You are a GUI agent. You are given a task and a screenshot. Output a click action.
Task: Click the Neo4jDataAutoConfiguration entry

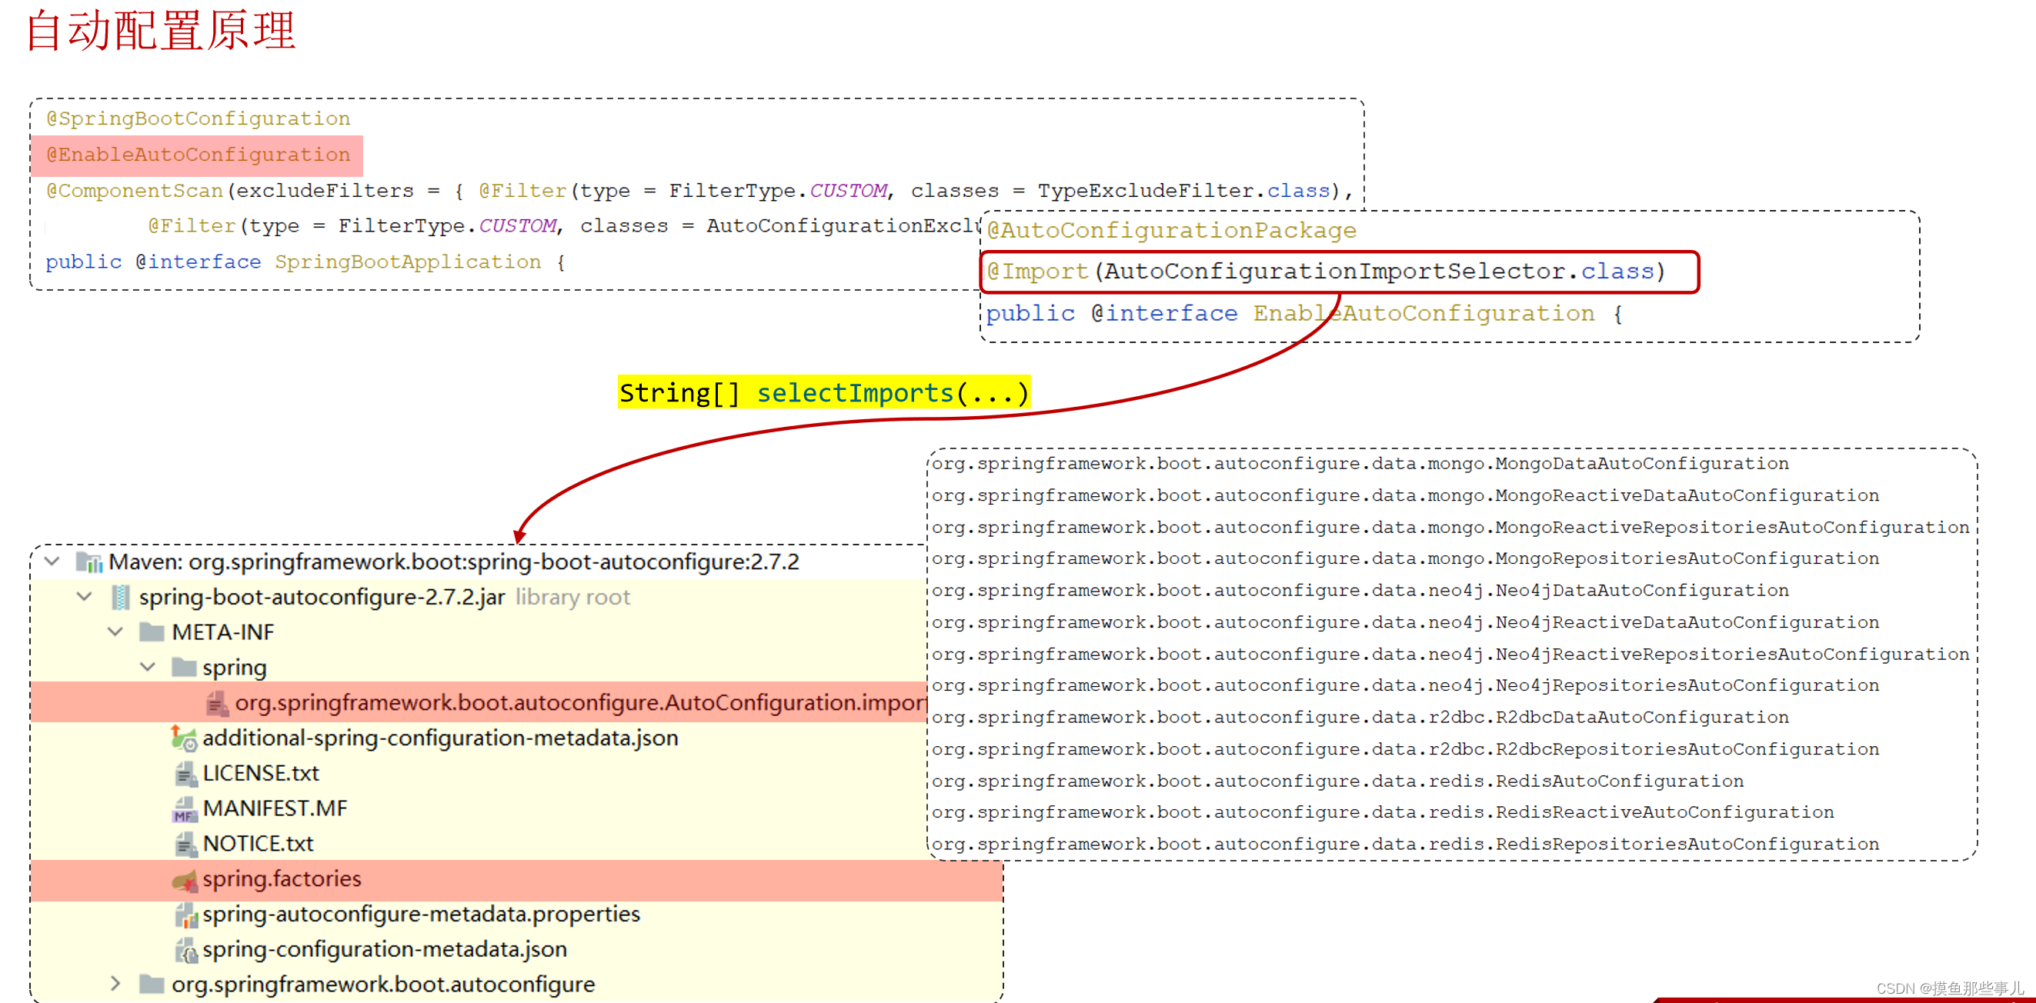click(1360, 590)
